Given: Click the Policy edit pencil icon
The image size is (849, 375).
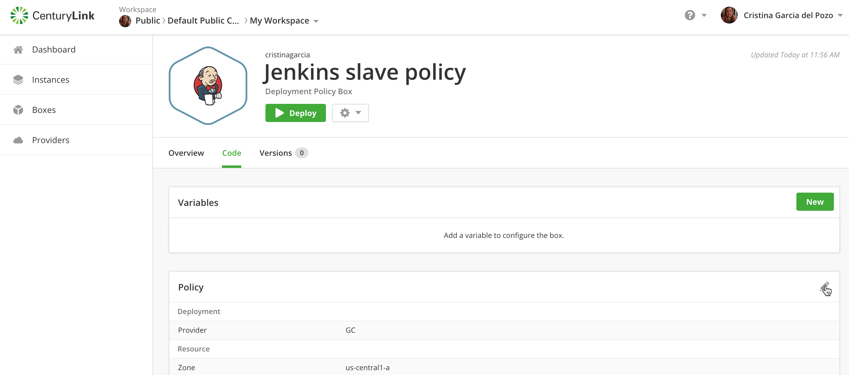Looking at the screenshot, I should tap(824, 287).
